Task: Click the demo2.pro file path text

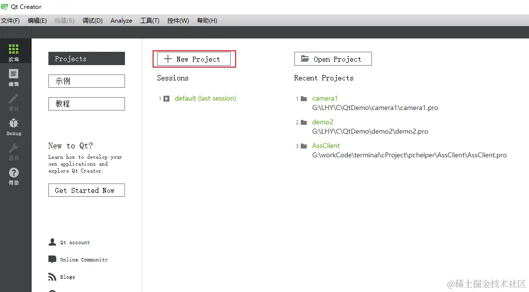Action: [370, 131]
